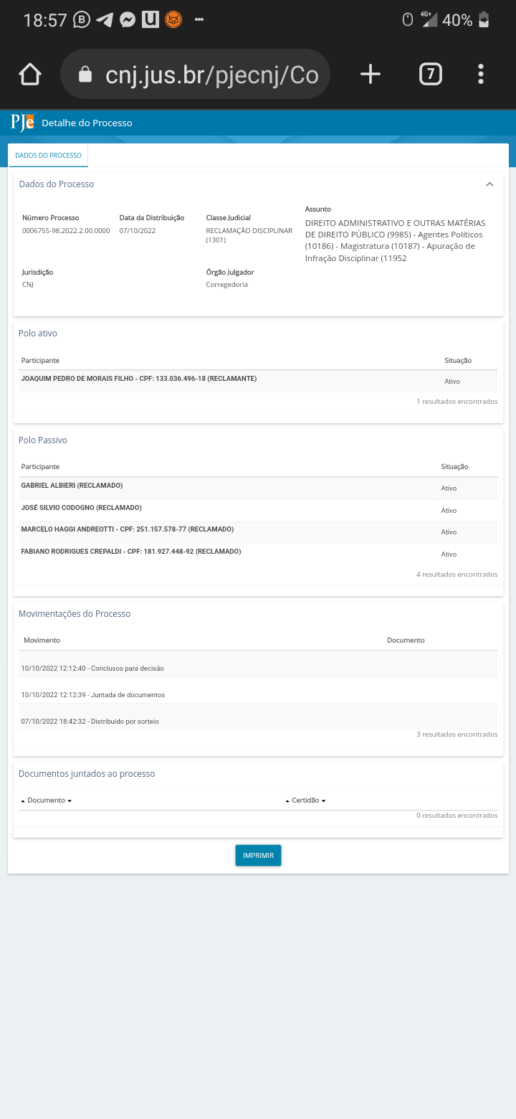
Task: Click the Polo ativo section heading
Action: (x=38, y=334)
